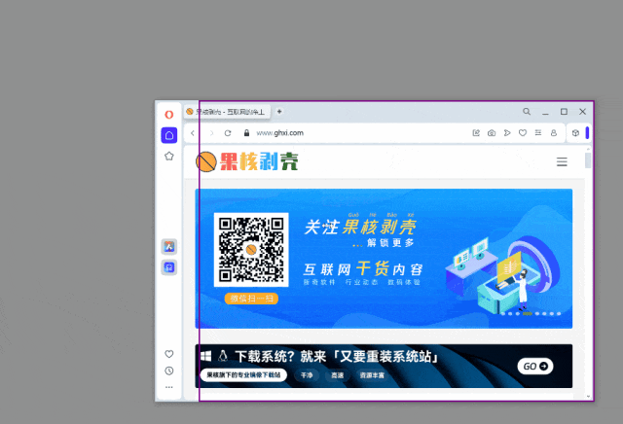The width and height of the screenshot is (623, 424).
Task: Click the www.ghxi.com address field
Action: pos(279,133)
